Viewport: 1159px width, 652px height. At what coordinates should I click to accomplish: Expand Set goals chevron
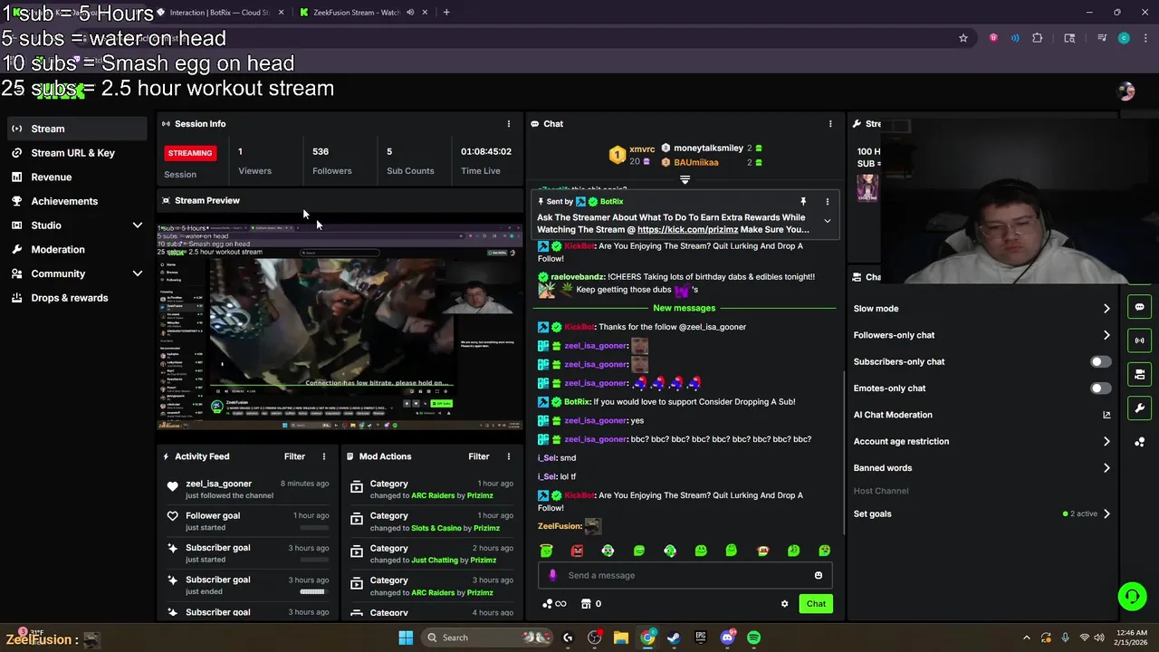click(1106, 513)
